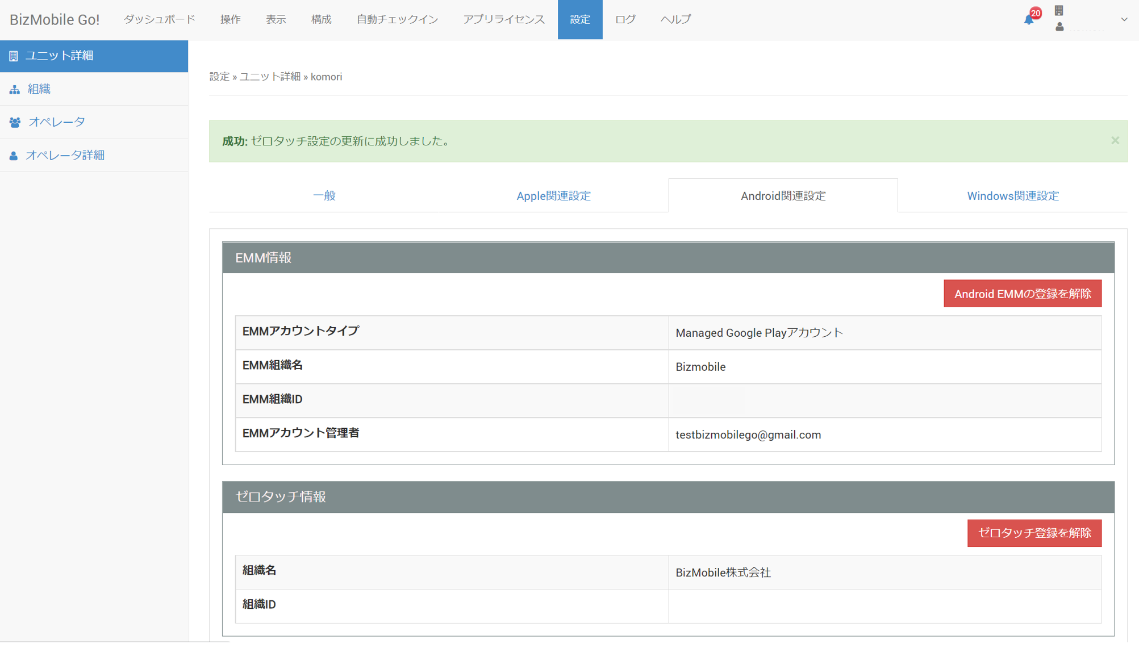Click the ユニット詳細 sidebar icon
Screen dimensions: 1139x648
tap(14, 56)
